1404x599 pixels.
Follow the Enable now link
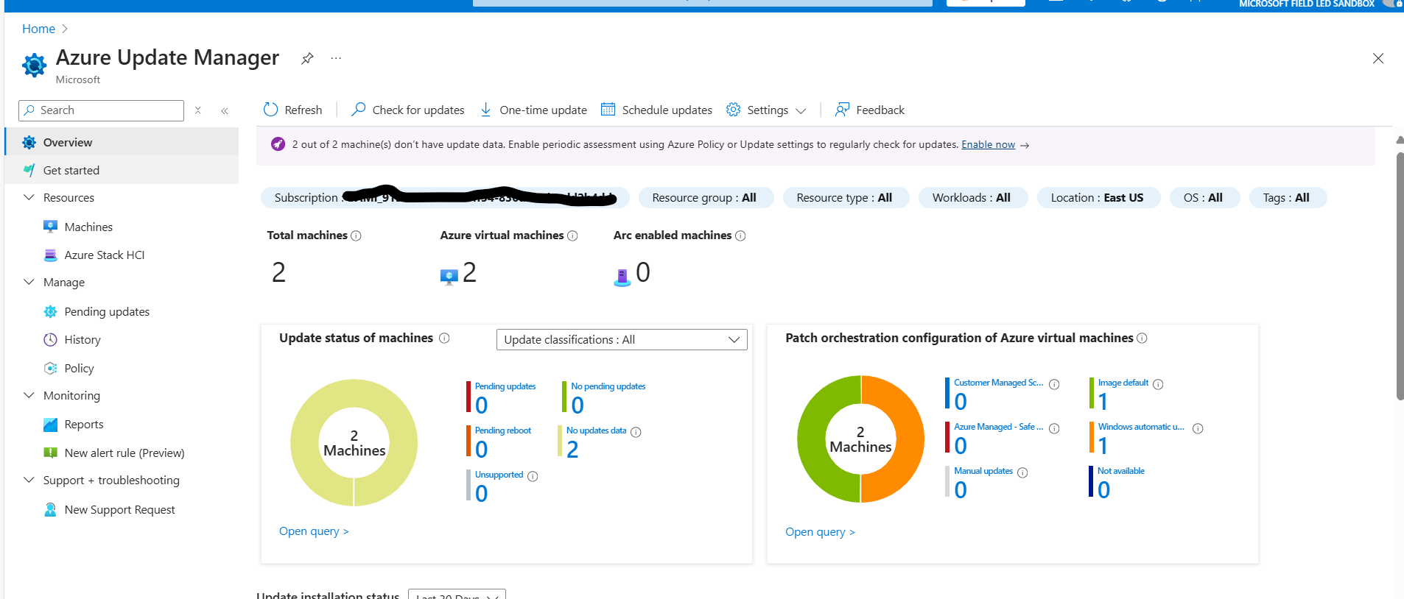point(988,144)
